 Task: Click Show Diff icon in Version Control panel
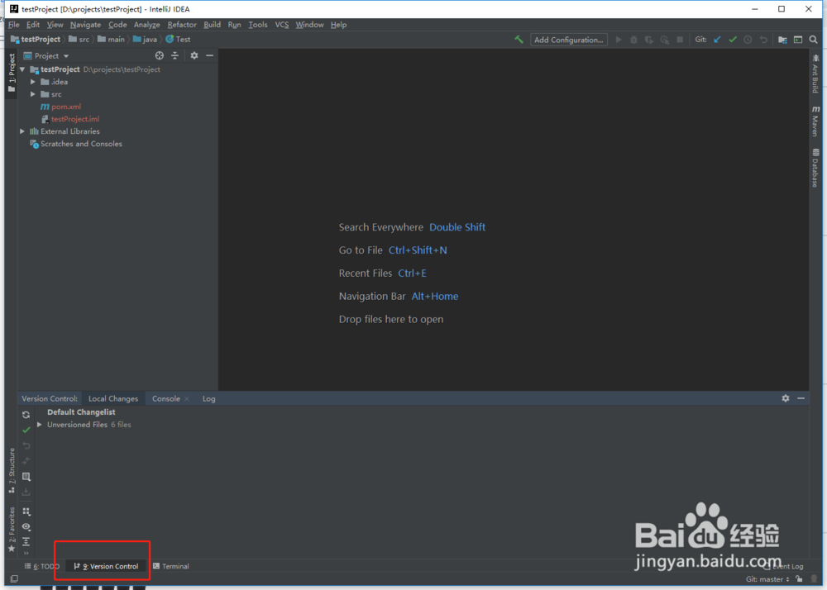point(26,461)
